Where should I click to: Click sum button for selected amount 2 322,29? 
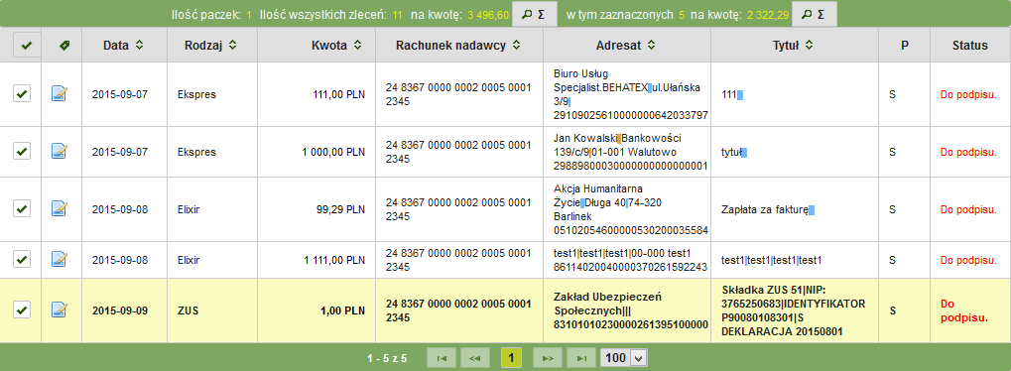(815, 14)
